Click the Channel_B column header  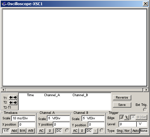[80, 95]
